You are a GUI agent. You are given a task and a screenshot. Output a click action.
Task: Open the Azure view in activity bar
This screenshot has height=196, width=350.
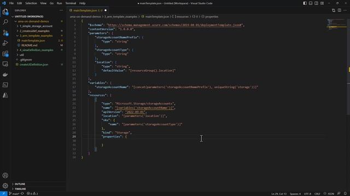point(5,95)
